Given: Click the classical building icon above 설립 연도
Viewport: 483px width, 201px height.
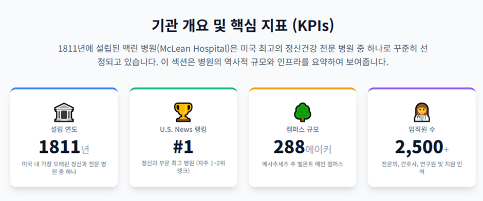Looking at the screenshot, I should (64, 112).
